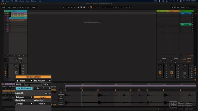Click the transport Play button
The image size is (198, 111).
(x=78, y=7)
